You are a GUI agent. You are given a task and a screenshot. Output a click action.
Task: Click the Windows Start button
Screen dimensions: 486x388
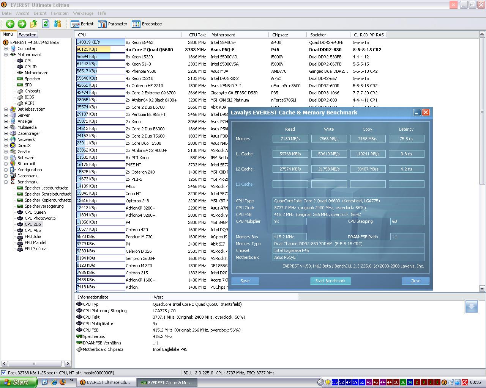tap(19, 382)
